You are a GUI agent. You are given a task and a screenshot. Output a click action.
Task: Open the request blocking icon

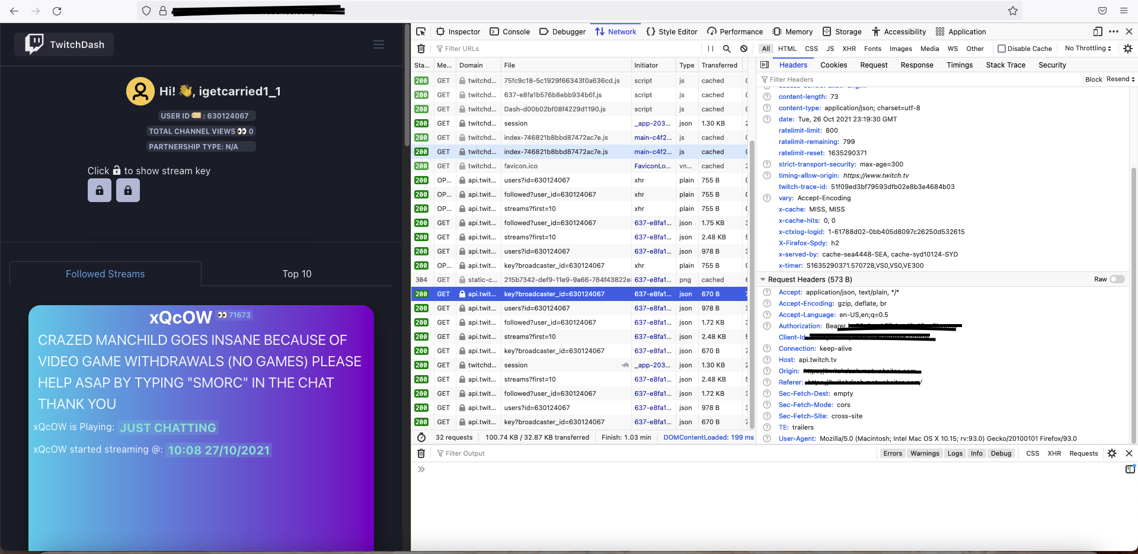coord(744,49)
